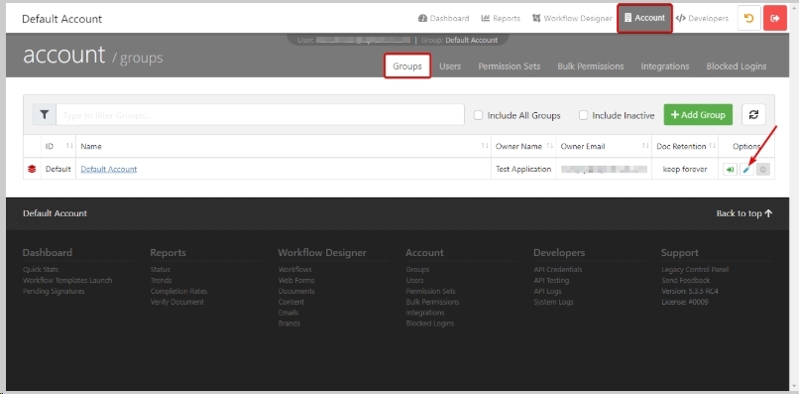Sort by Owner Email column arrows
Viewport: 799px width, 394px height.
point(645,146)
